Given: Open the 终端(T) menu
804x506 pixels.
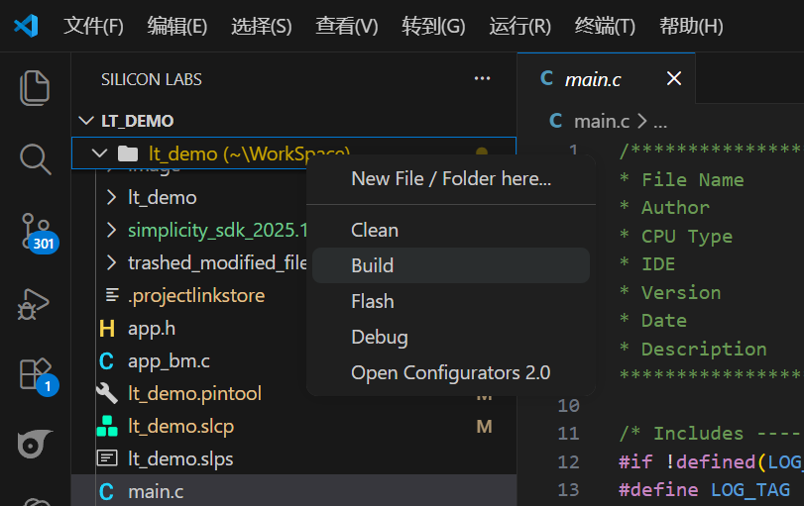Looking at the screenshot, I should click(605, 26).
